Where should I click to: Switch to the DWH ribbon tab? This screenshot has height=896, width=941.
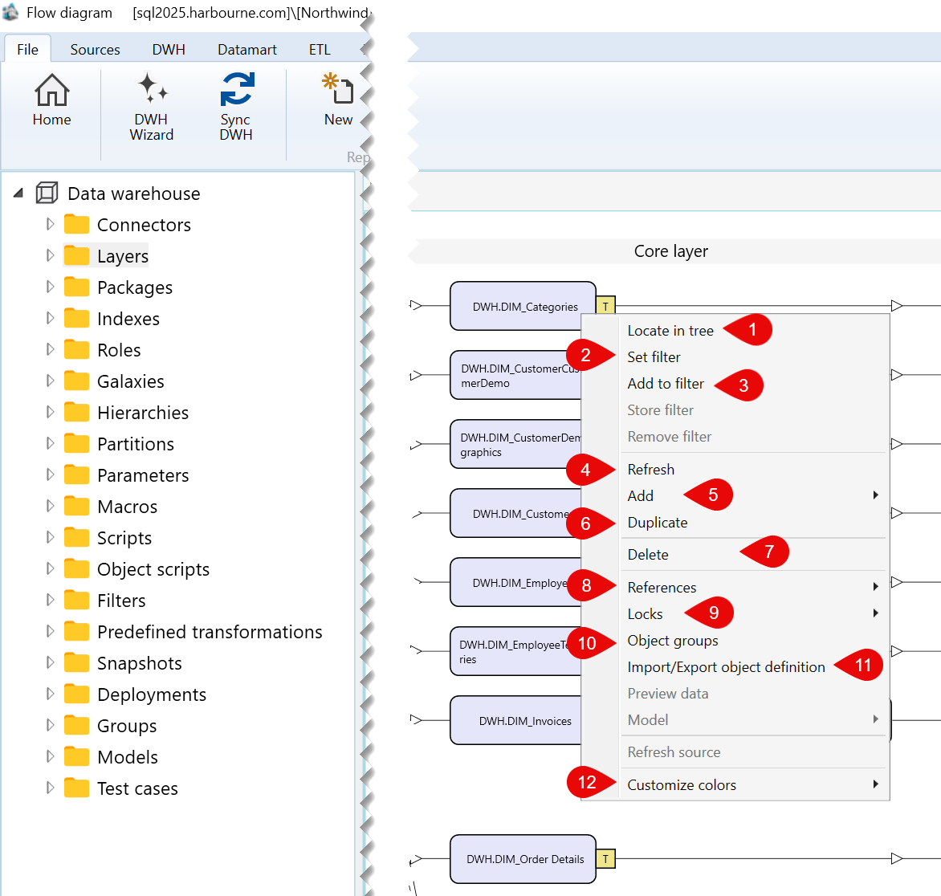(169, 49)
